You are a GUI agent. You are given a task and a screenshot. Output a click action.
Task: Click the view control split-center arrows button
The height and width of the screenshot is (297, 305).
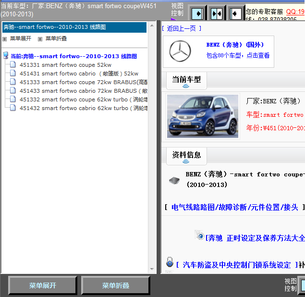(217, 13)
